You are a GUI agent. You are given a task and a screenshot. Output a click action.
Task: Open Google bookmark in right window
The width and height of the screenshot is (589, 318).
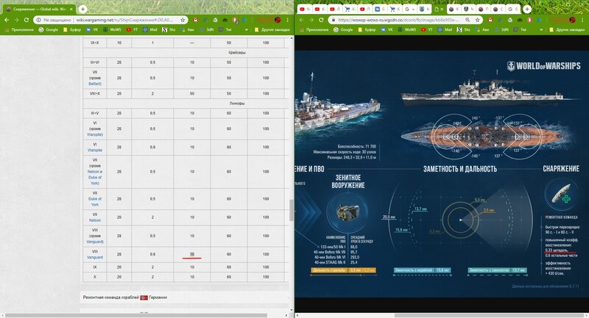[x=342, y=29]
